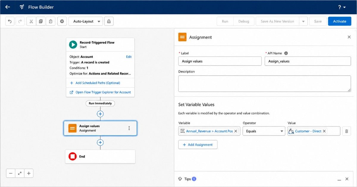
Task: Redo the last undone change
Action: click(x=20, y=21)
